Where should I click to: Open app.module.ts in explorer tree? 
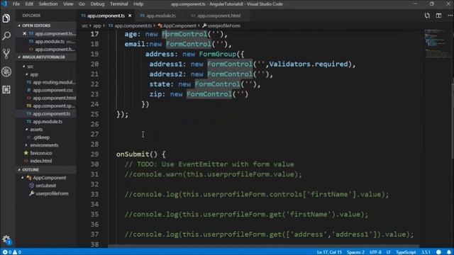[45, 121]
